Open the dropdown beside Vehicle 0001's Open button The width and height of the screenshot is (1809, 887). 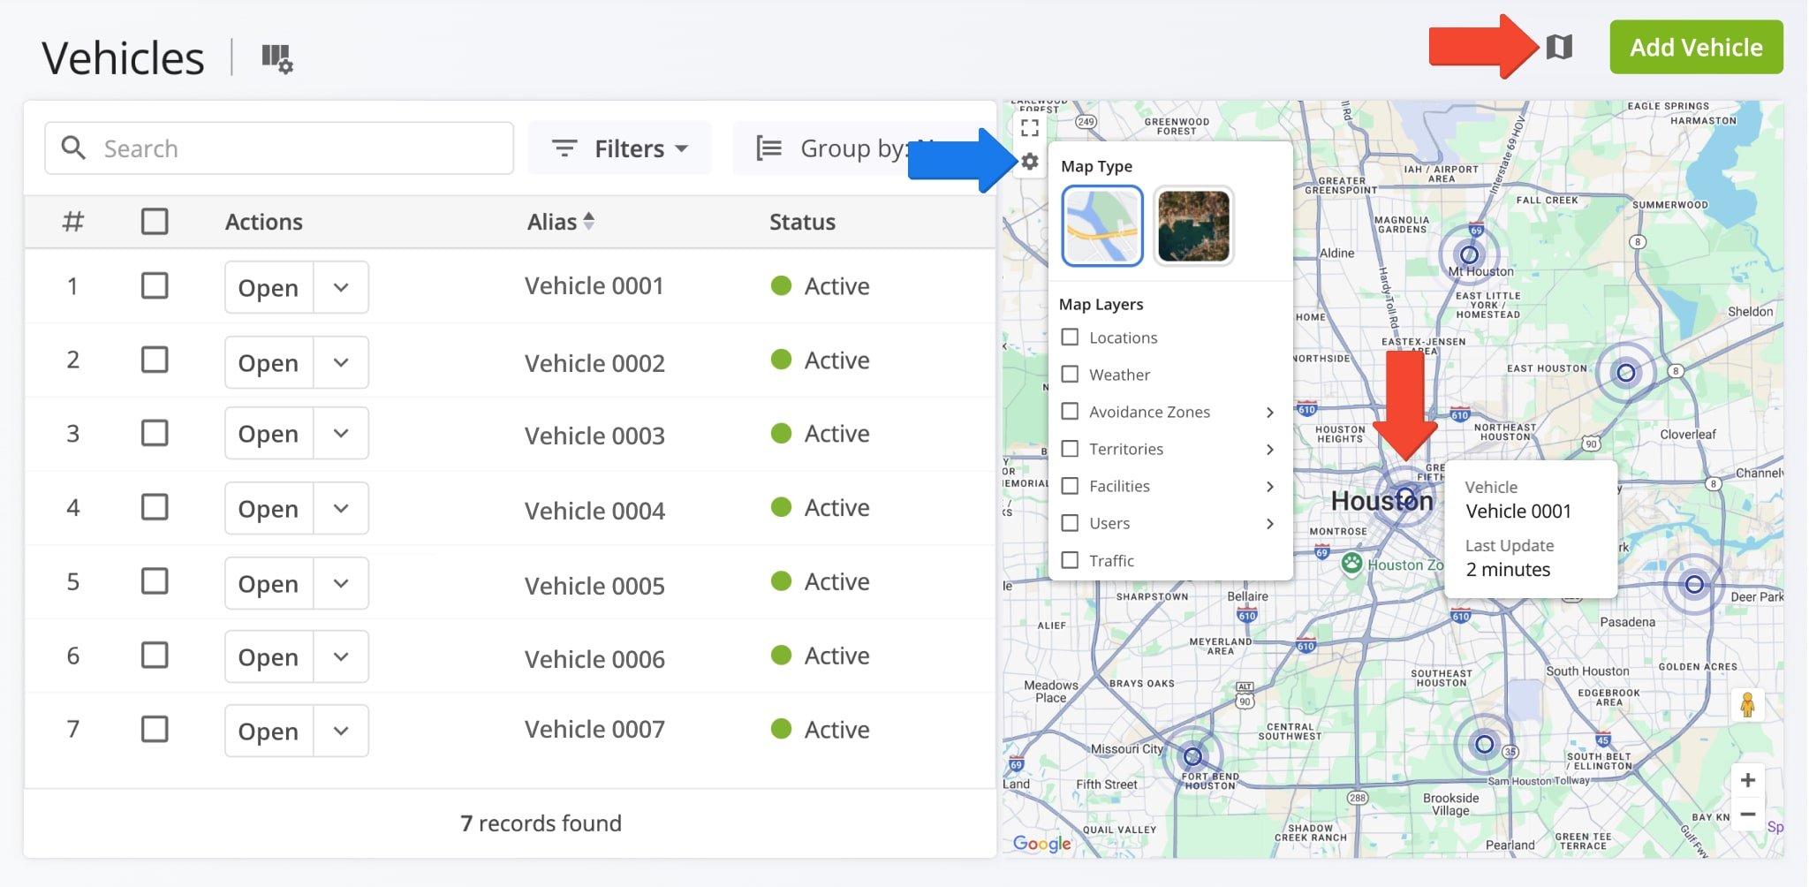tap(341, 286)
